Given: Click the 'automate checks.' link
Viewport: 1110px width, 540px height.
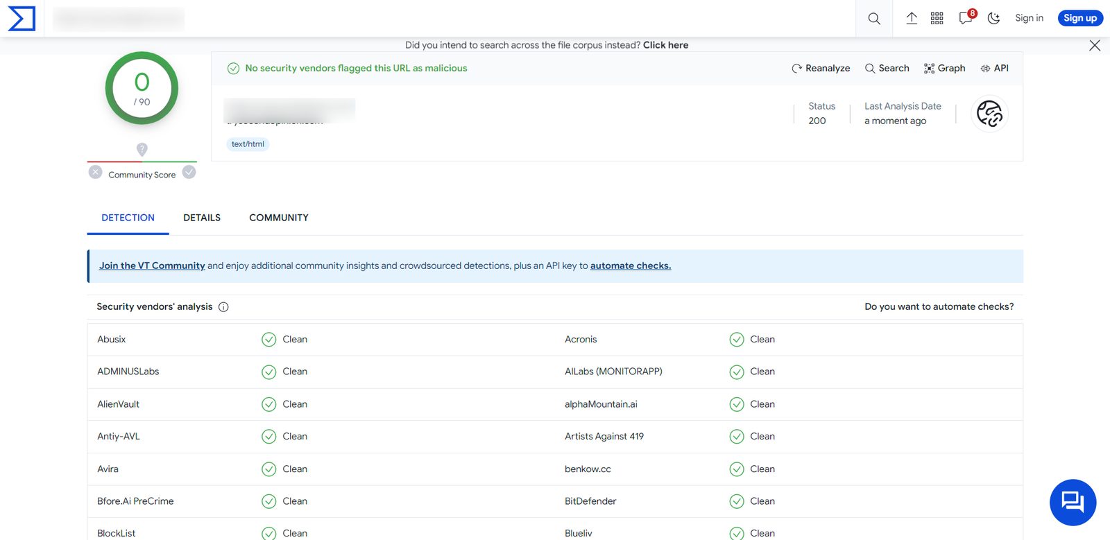Looking at the screenshot, I should click(631, 265).
